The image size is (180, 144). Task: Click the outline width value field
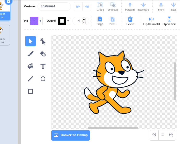pos(79,21)
